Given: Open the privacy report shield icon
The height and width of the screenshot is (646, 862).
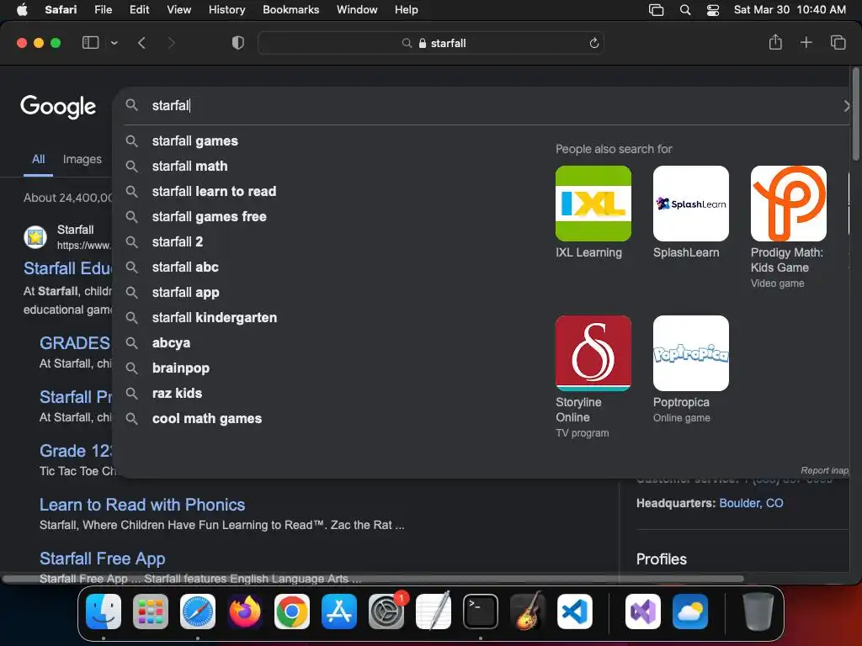Looking at the screenshot, I should point(238,43).
